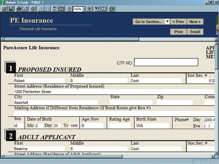Click the empty Zip field

tap(175, 102)
